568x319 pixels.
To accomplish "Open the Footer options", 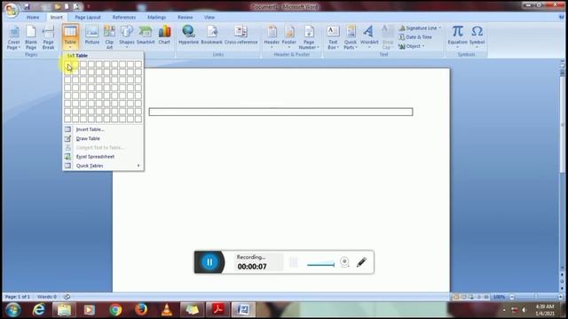I will [x=289, y=37].
